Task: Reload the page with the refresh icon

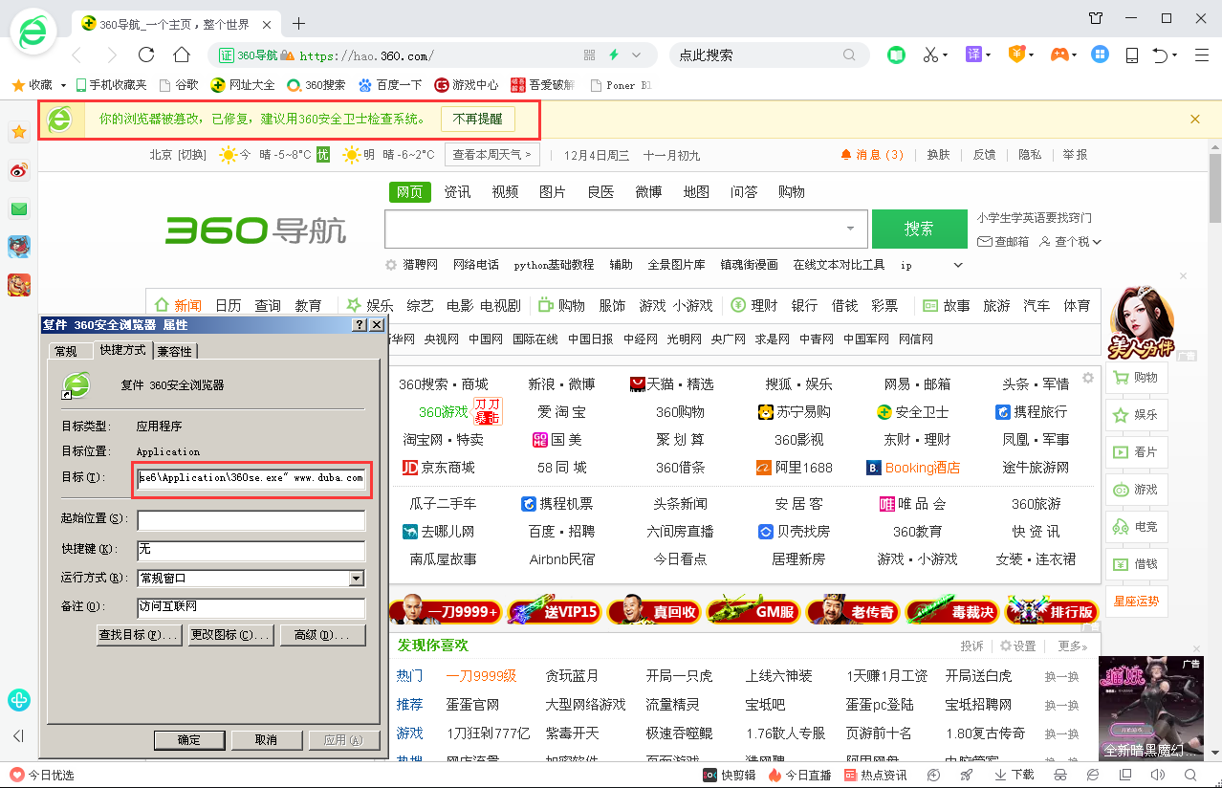Action: click(x=146, y=55)
